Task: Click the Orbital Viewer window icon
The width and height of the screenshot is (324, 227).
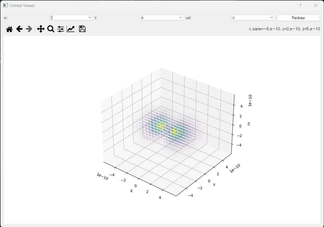Action: point(5,5)
